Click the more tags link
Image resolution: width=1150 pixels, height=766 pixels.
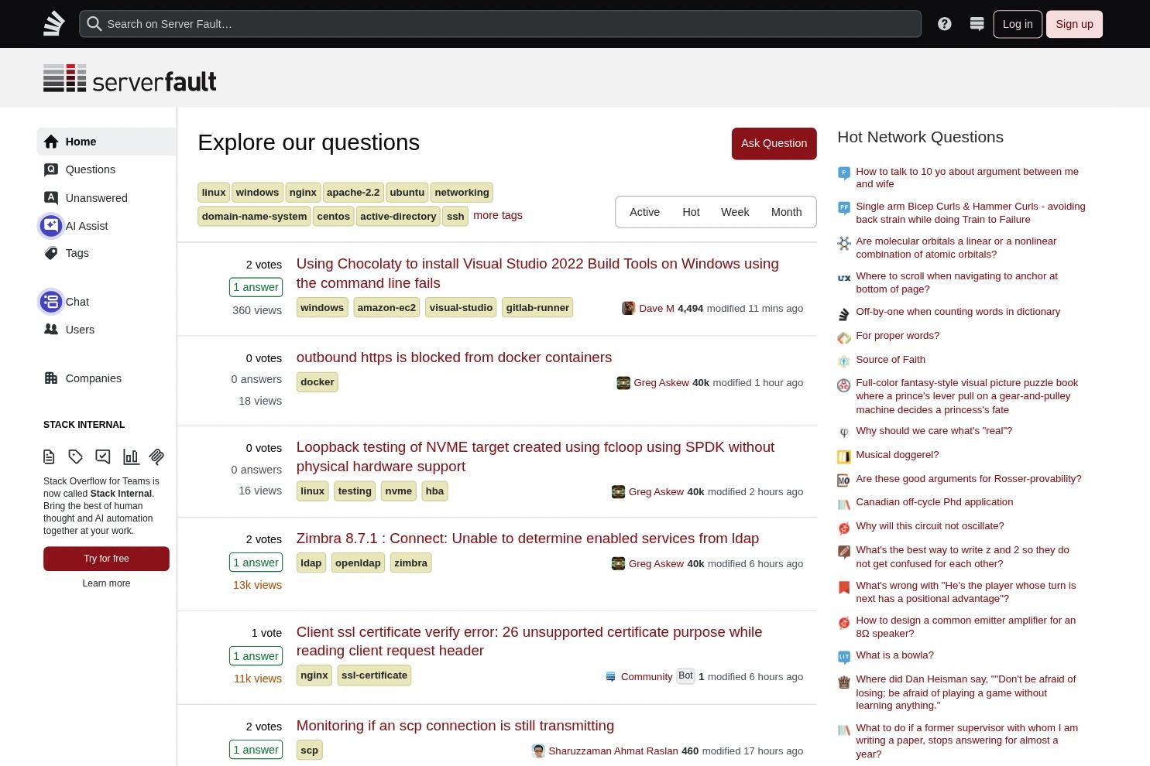(498, 215)
